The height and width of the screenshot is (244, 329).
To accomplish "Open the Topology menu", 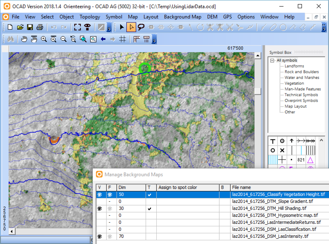I will tap(90, 17).
